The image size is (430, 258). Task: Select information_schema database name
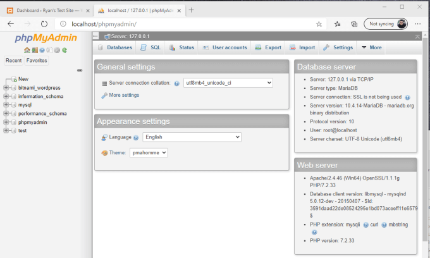point(41,96)
